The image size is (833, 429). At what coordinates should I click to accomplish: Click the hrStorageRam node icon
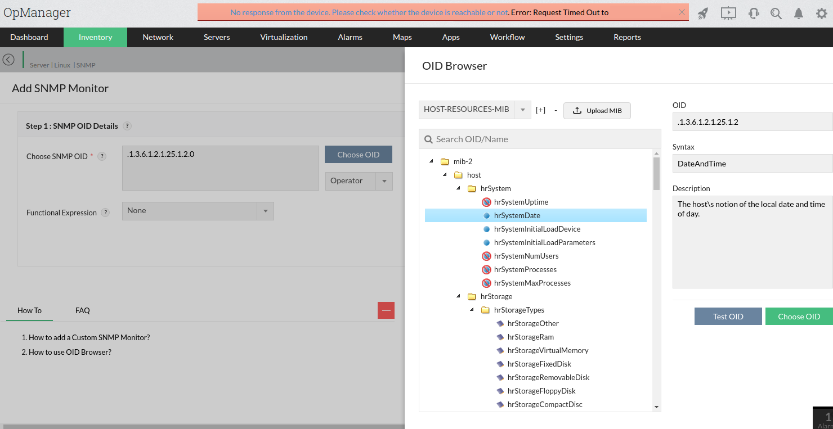[500, 337]
